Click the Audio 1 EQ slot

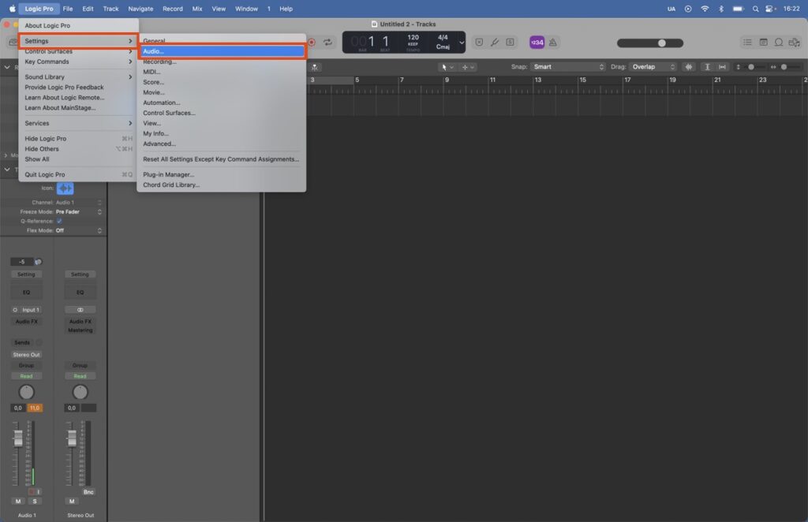(x=26, y=293)
